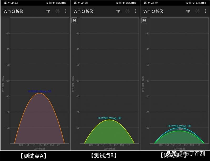The image size is (210, 161).
Task: Open settings gear in the 11:40 screen
Action: point(58,11)
